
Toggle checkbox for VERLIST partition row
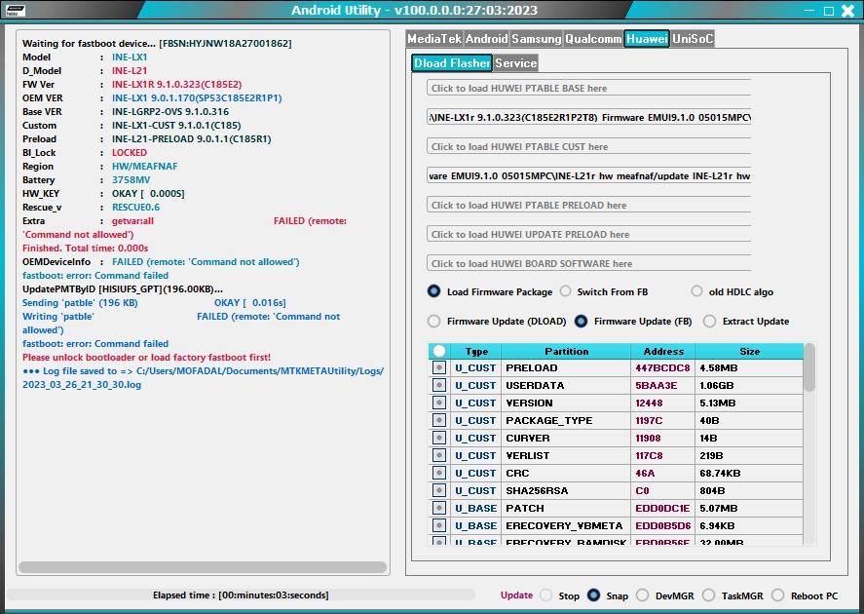click(439, 455)
